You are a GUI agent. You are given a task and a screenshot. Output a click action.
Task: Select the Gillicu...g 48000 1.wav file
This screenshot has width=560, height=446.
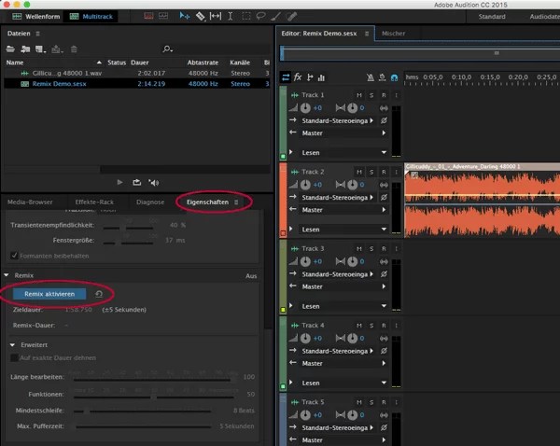[x=137, y=73]
